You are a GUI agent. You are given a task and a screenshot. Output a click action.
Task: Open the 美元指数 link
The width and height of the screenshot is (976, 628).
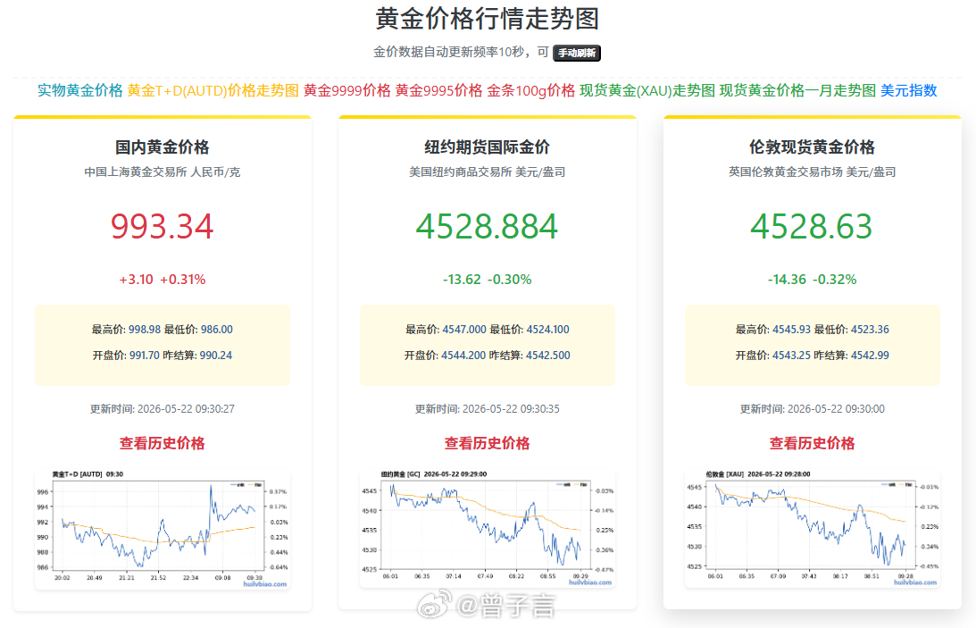[908, 90]
